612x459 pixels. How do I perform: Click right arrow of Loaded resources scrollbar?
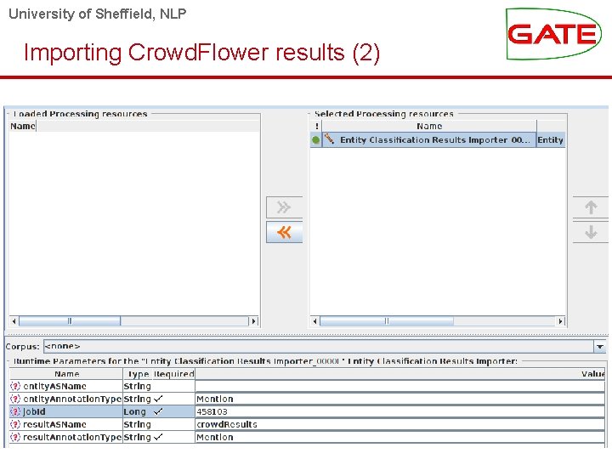click(x=253, y=321)
